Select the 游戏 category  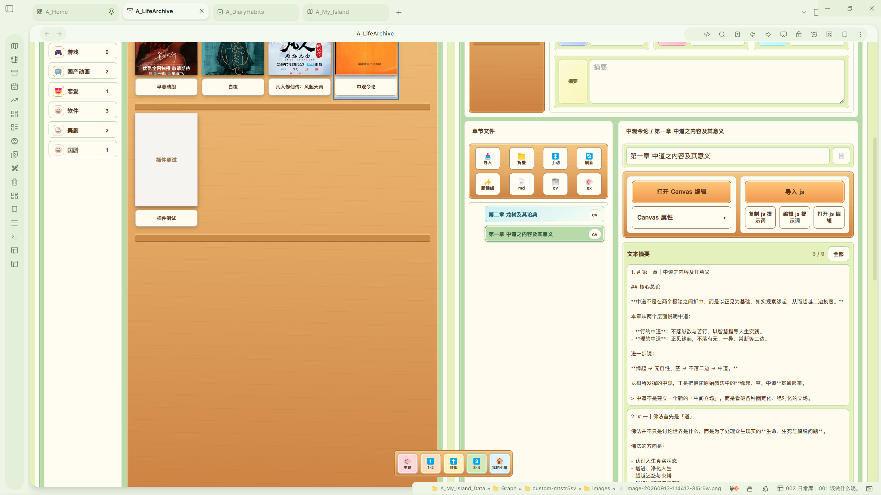[83, 52]
